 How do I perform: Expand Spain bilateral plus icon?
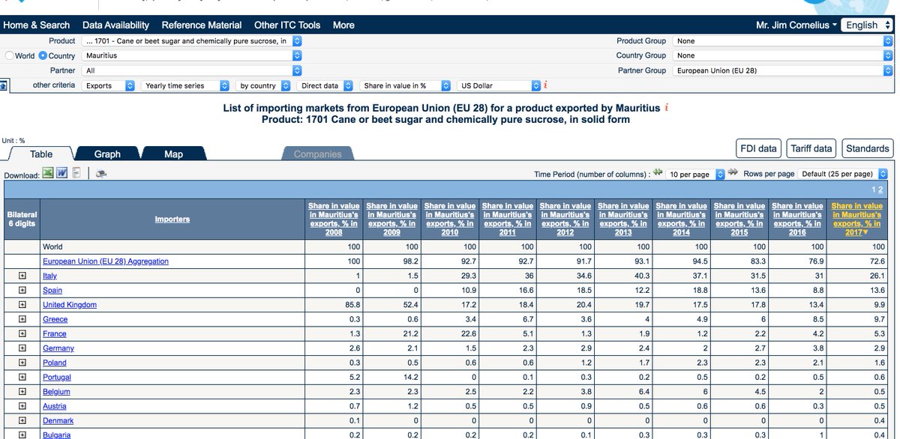[x=22, y=290]
